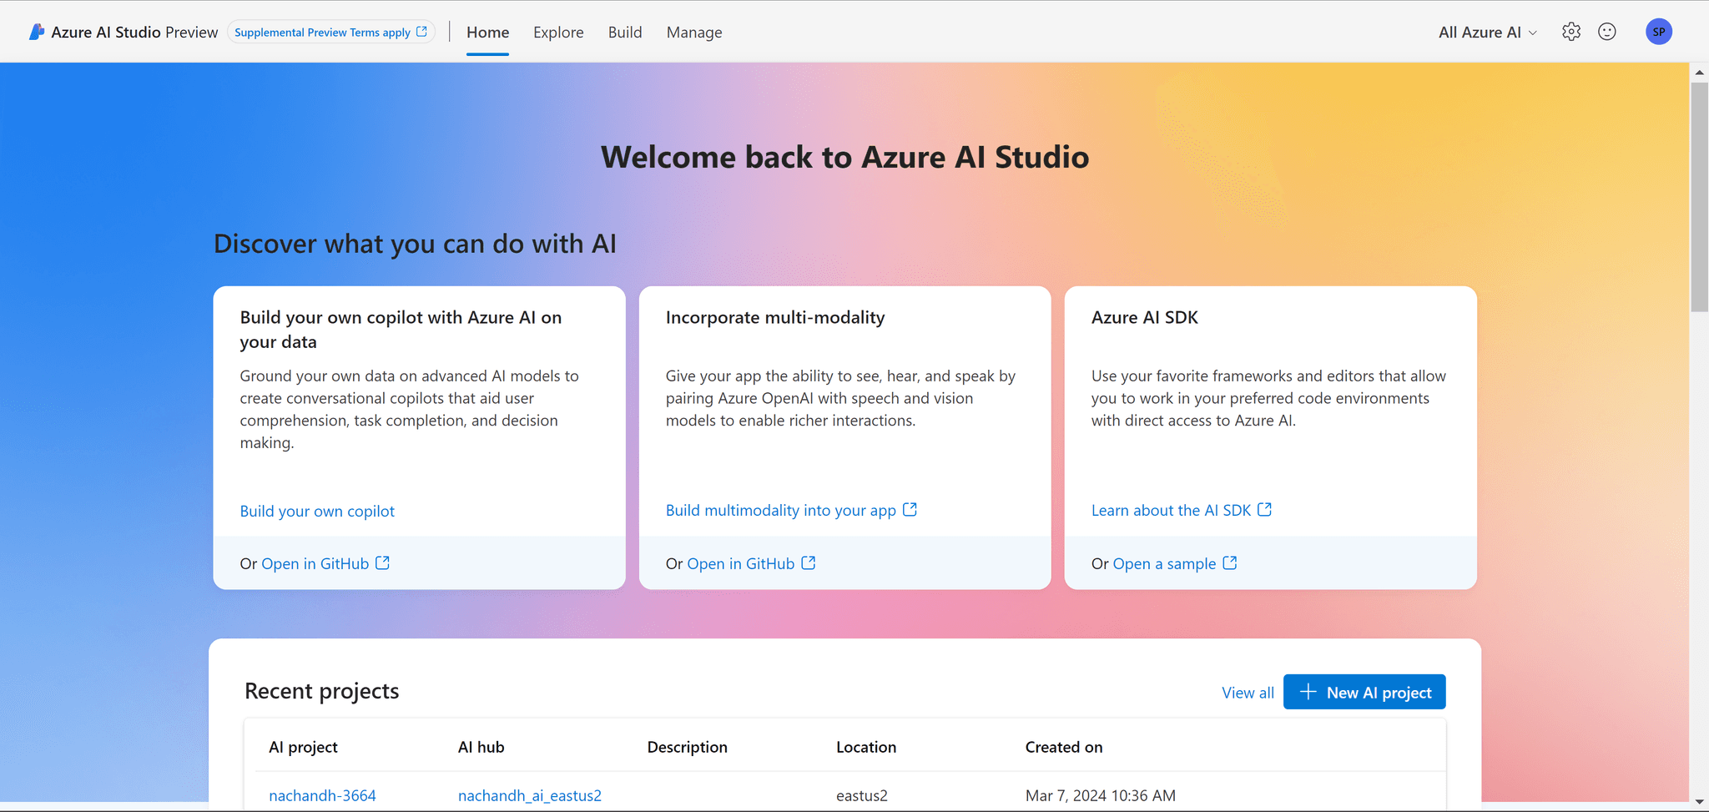Click the Mar 7, 2024 10:36 AM date
The width and height of the screenshot is (1709, 812).
pos(1101,795)
